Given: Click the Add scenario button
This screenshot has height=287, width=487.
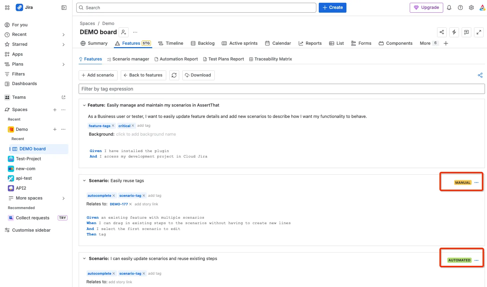Looking at the screenshot, I should click(x=98, y=75).
